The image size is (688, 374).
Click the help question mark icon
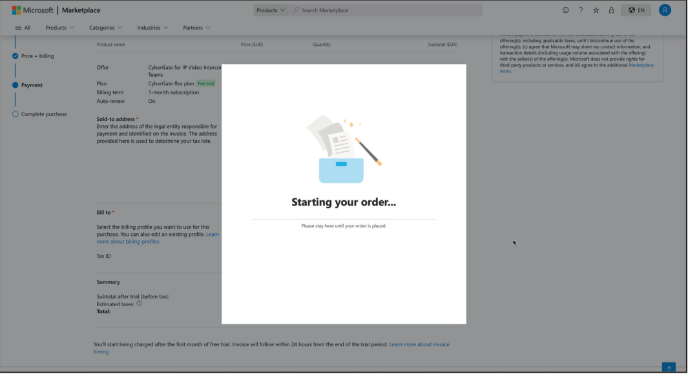pyautogui.click(x=581, y=10)
